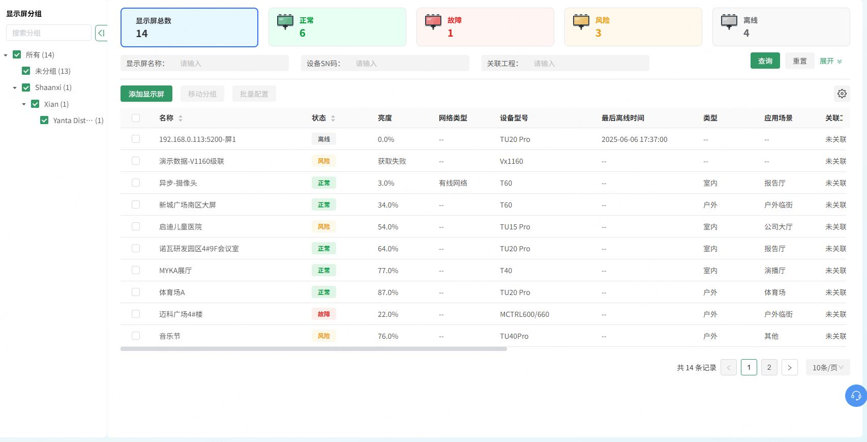Select the 显示屏总数 14 summary card
867x442 pixels.
189,27
